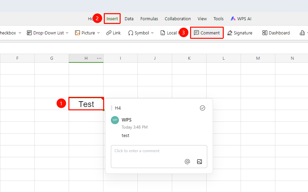308x192 pixels.
Task: Click the Comment toolbar button
Action: point(207,33)
